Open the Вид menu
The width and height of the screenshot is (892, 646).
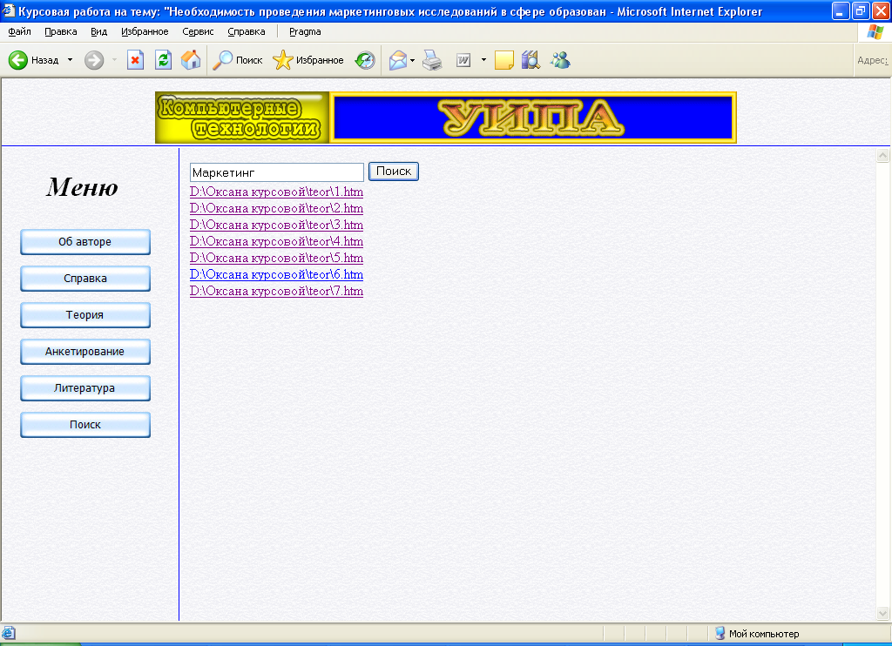[x=99, y=31]
